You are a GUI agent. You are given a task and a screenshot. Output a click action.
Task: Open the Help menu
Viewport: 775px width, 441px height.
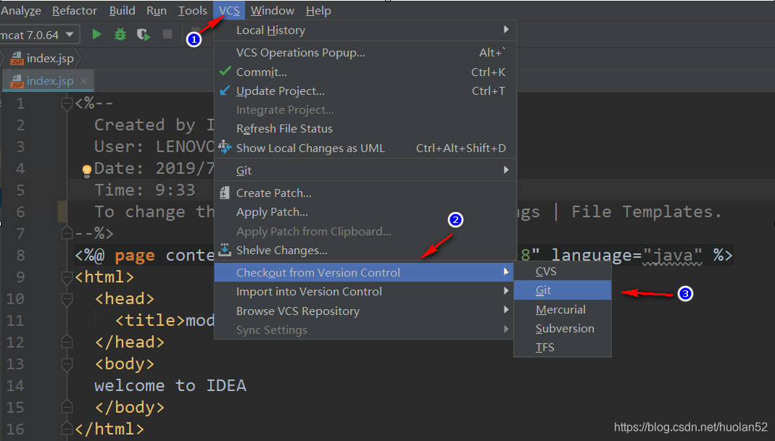[318, 10]
